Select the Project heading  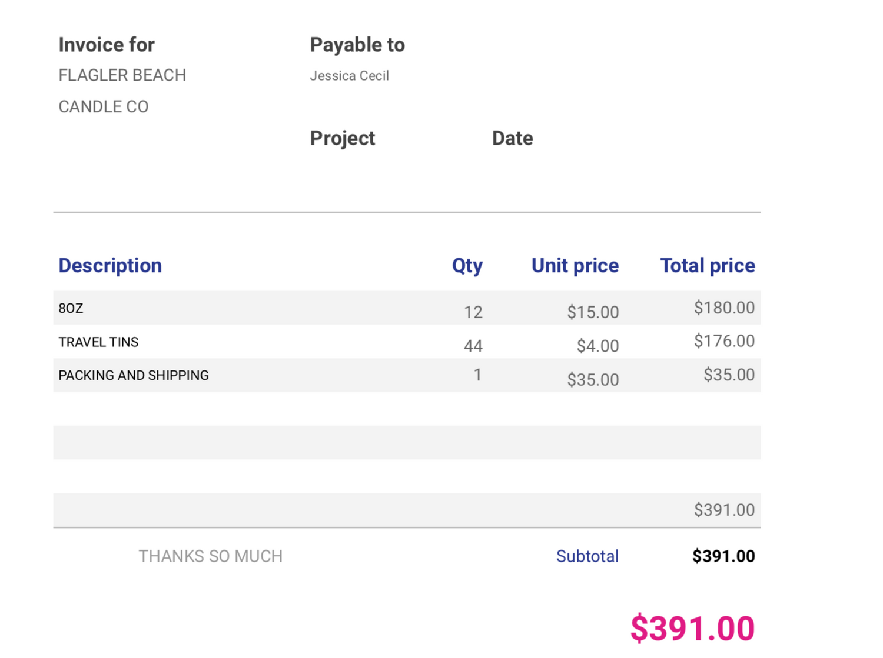point(342,138)
